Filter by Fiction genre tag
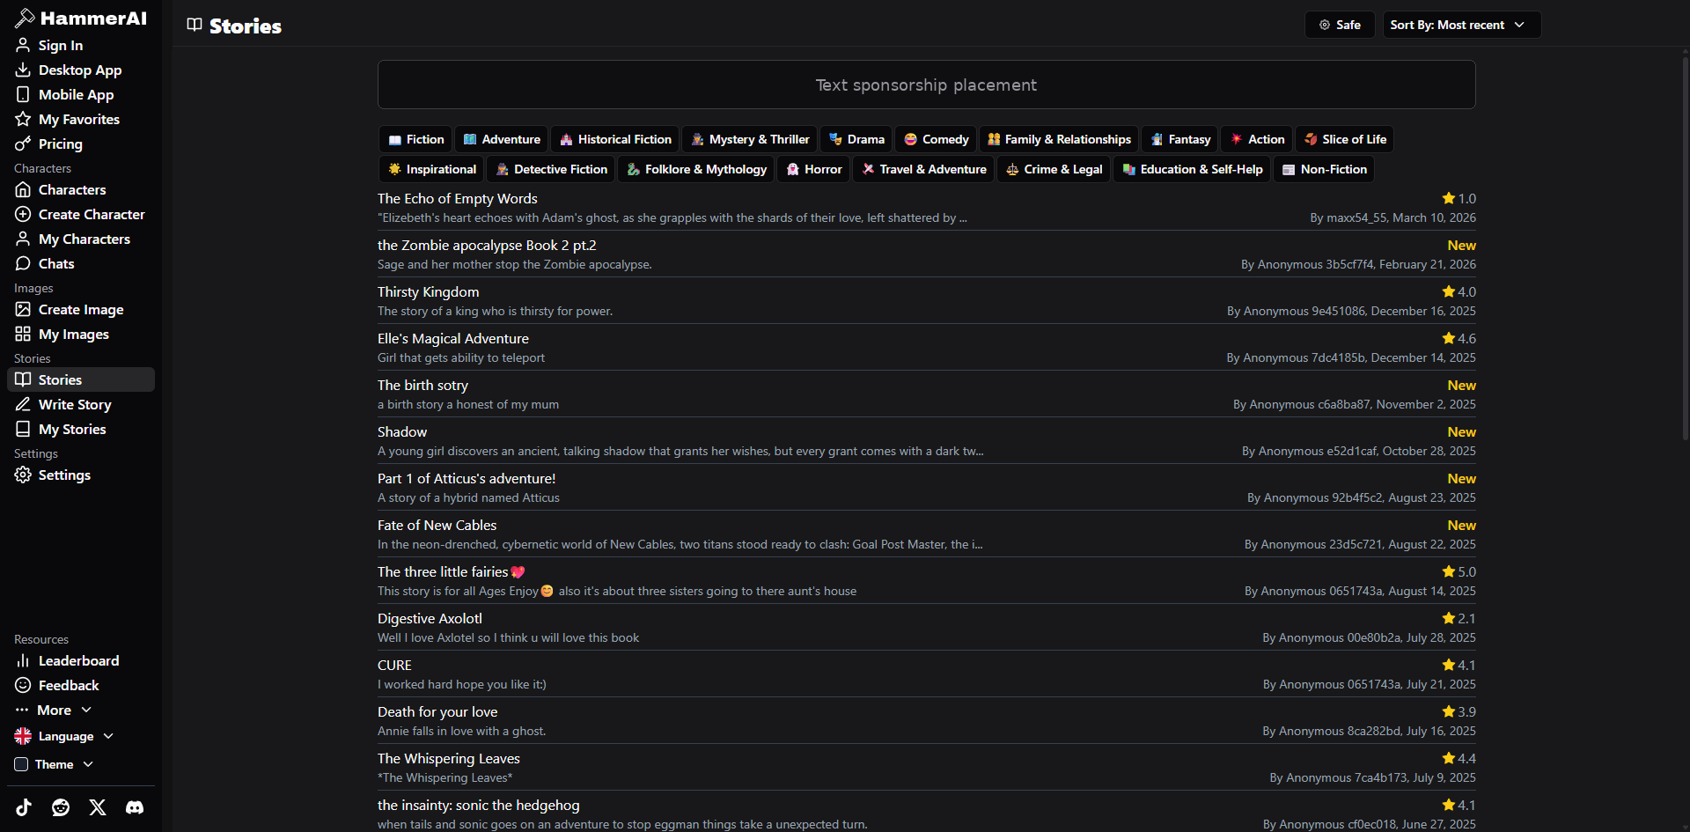 pos(415,139)
